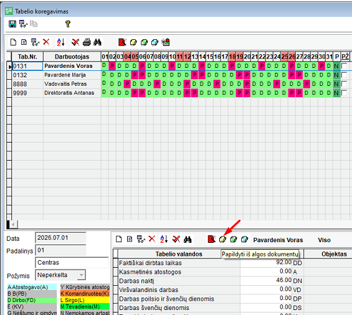Click binoculars search icon in the upper toolbar
Screen dimensions: 352x315
coord(97,42)
